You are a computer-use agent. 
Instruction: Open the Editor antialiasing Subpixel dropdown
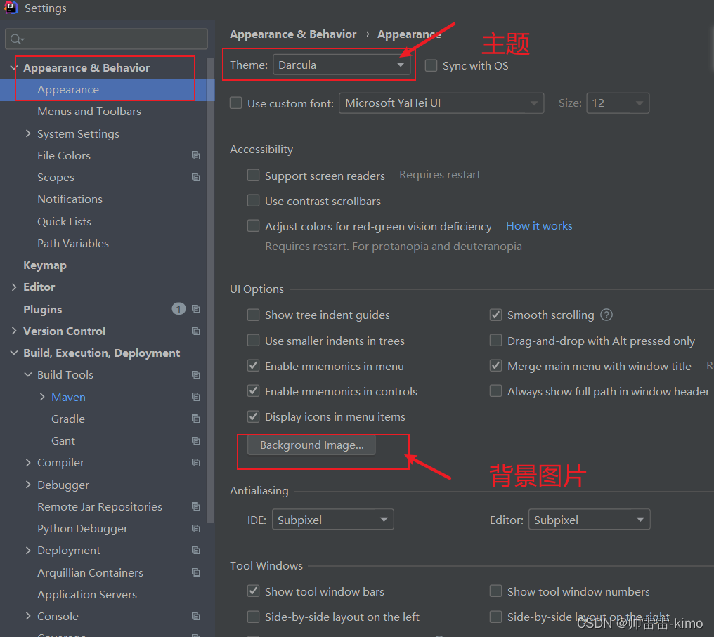[589, 520]
